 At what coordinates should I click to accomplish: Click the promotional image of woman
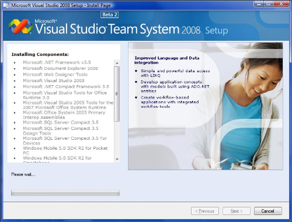pos(206,106)
